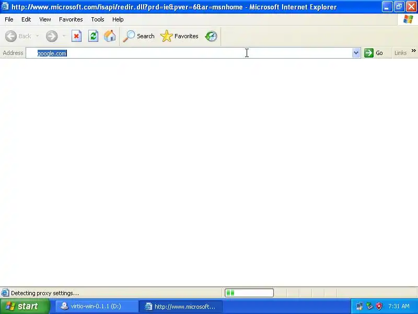Viewport: 418px width, 314px height.
Task: Minimize the Internet Explorer window
Action: point(387,7)
